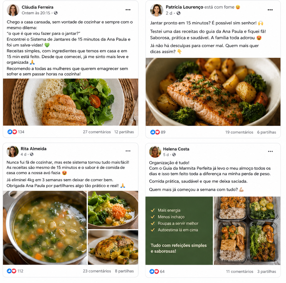The width and height of the screenshot is (286, 283).
Task: Click the reaction icons showing 64 reactions
Action: point(154,272)
